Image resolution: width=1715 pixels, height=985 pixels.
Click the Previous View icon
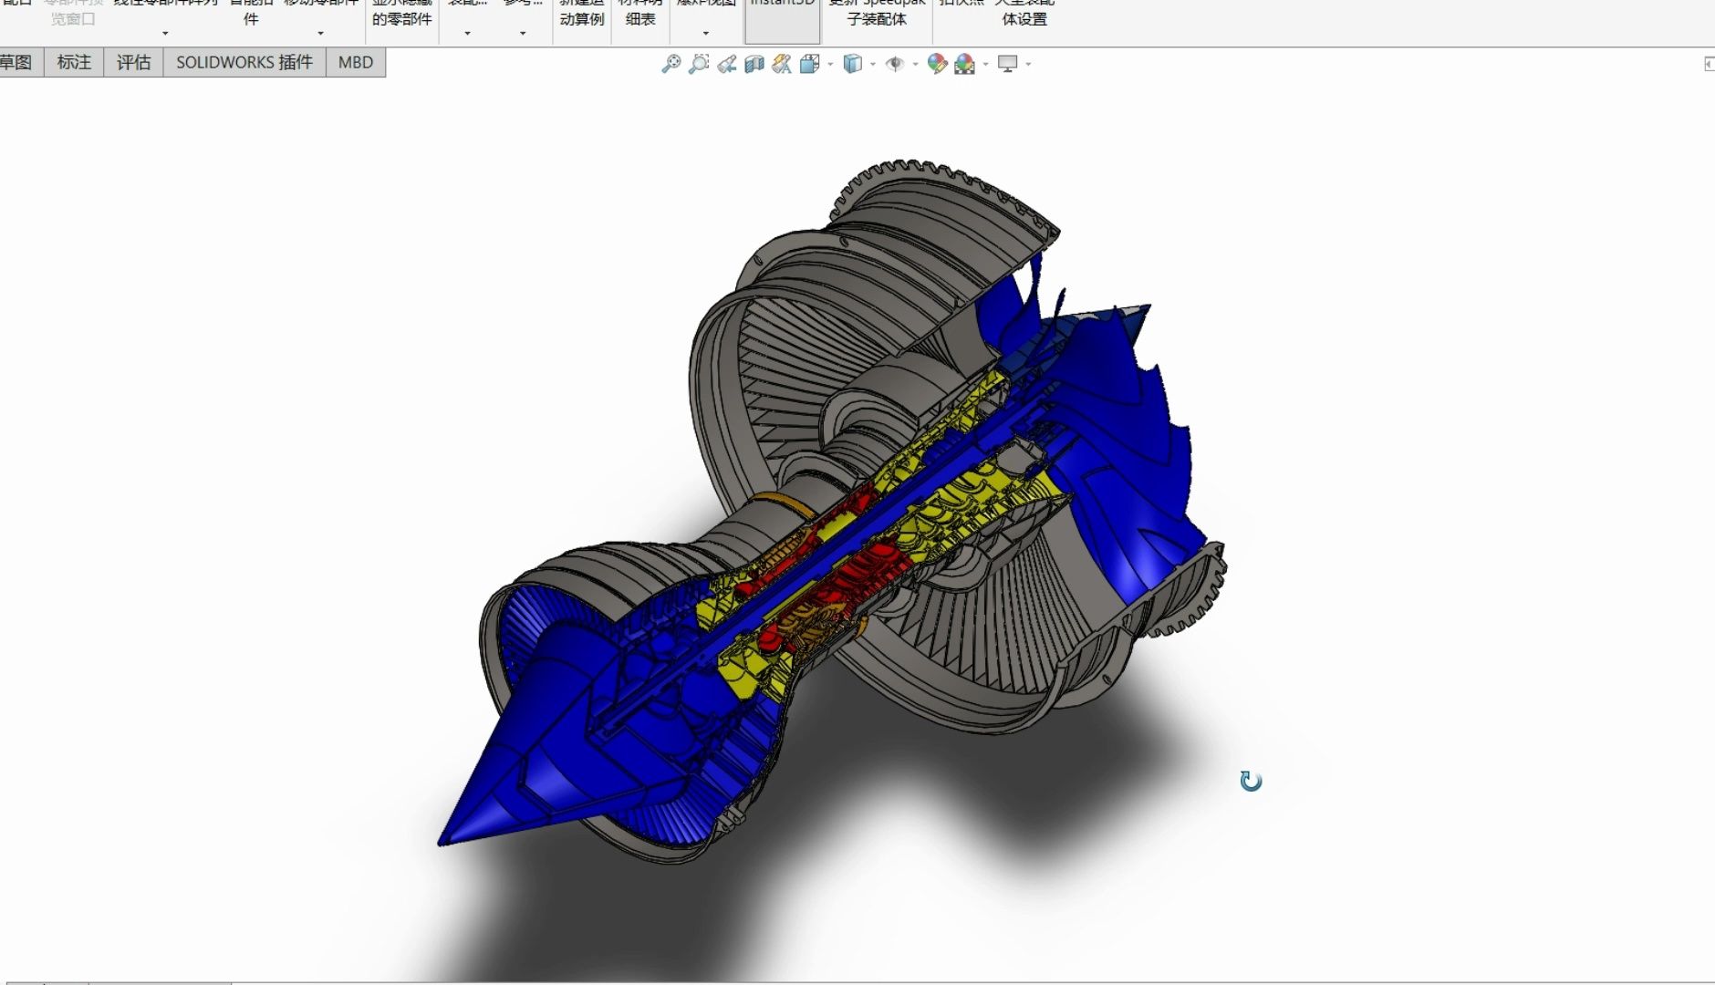tap(727, 64)
